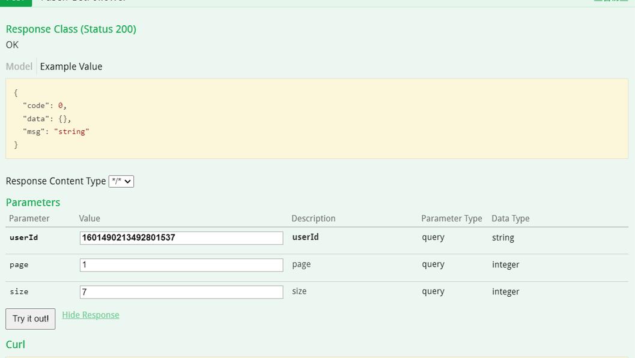Image resolution: width=635 pixels, height=358 pixels.
Task: Click the "Parameter" column header
Action: click(x=29, y=219)
